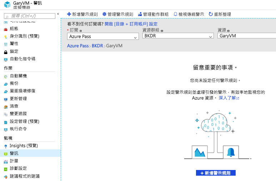Click the 搜尋 (Ctrl+/) search box

(x=30, y=16)
